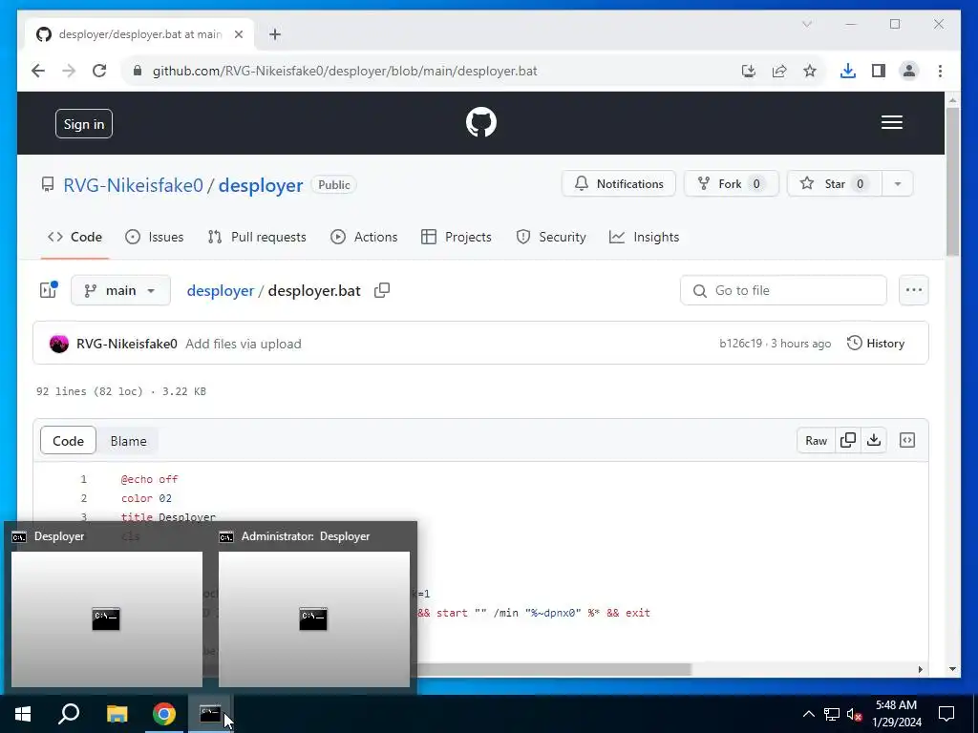Open the Issues tab
Viewport: 978px width, 733px height.
154,237
